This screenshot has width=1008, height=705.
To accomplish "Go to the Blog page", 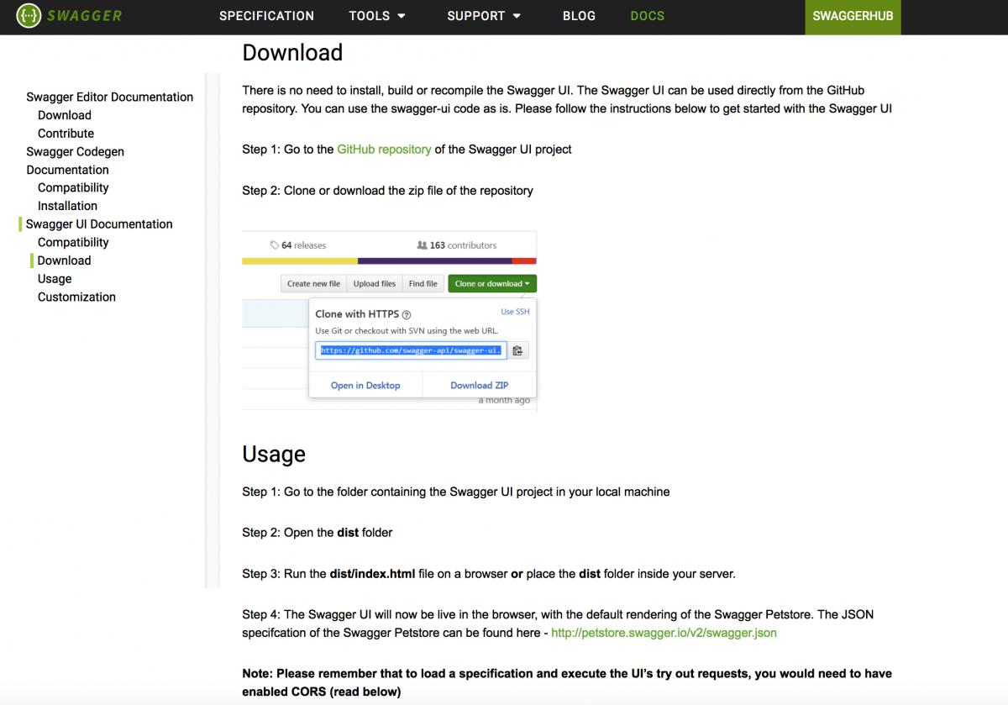I will 579,16.
